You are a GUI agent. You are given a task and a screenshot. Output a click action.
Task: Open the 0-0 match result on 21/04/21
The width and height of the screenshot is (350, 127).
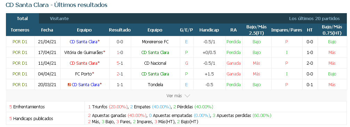[120, 42]
